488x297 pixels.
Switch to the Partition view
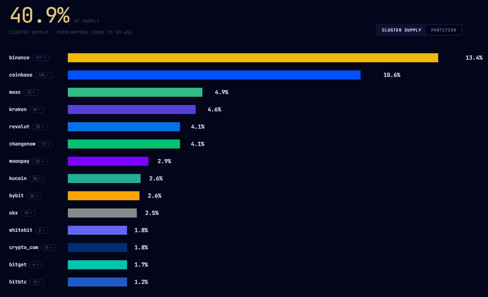pos(444,30)
